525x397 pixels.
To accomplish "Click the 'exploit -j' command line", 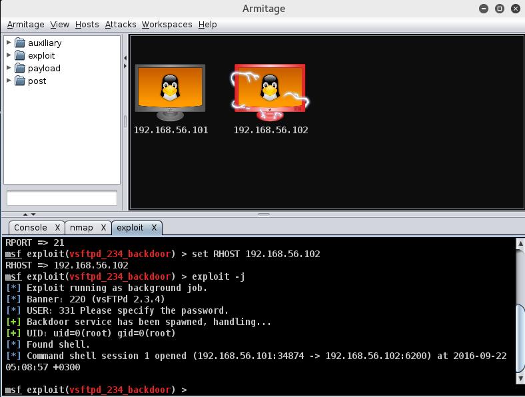I will (x=125, y=277).
